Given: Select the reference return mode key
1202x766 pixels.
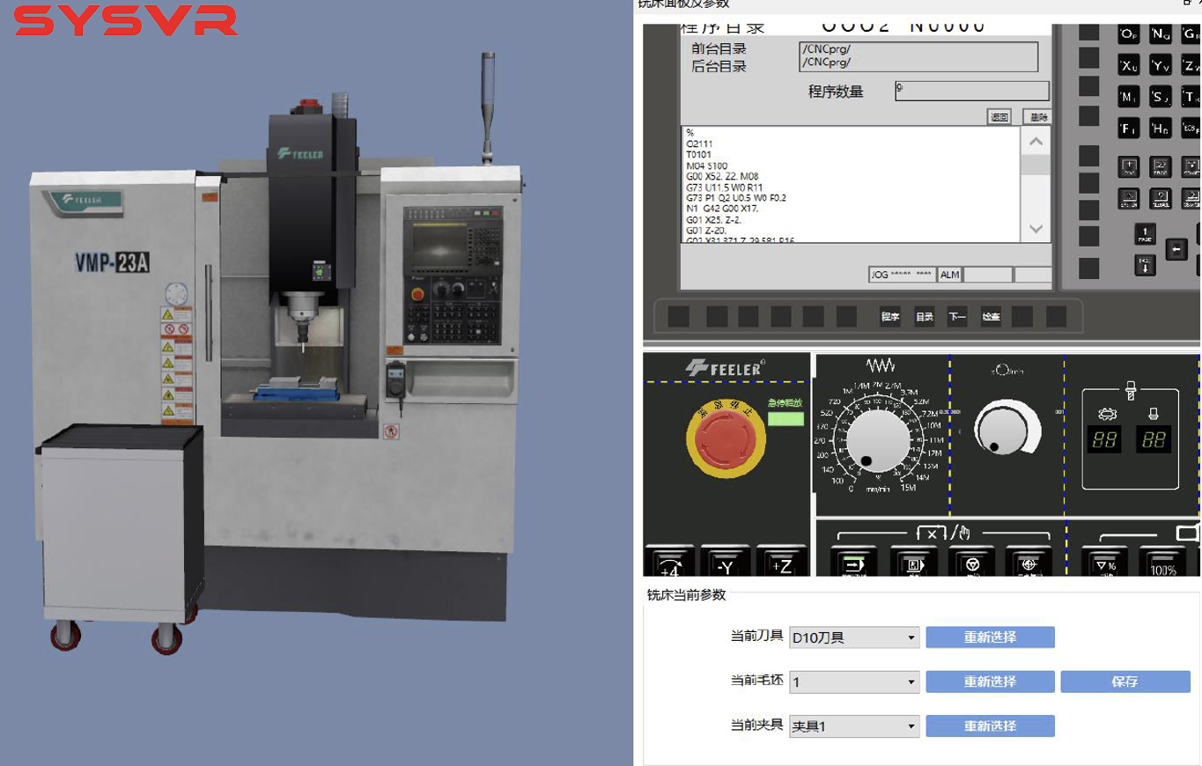Looking at the screenshot, I should pos(1030,562).
